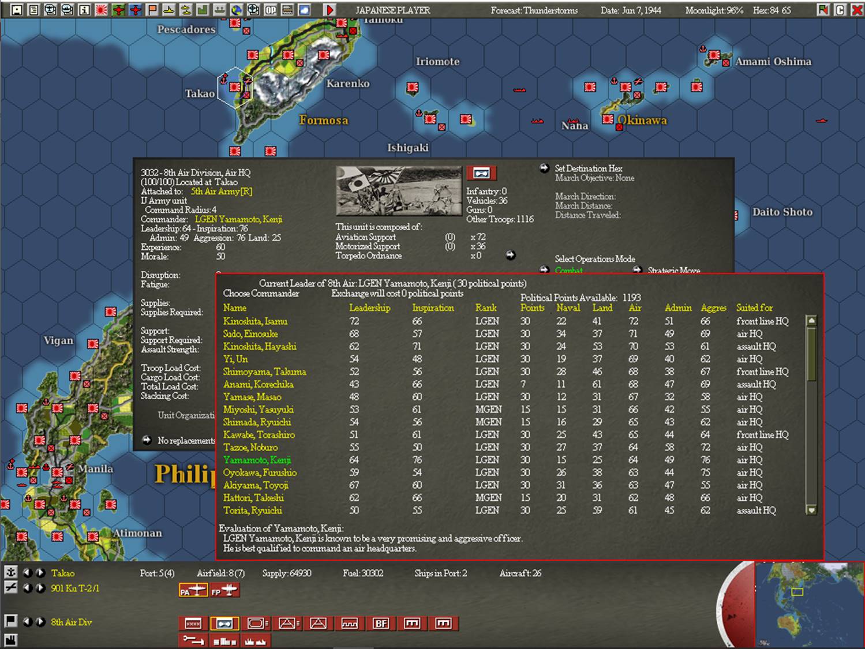Select the BF base force unit icon

point(381,623)
